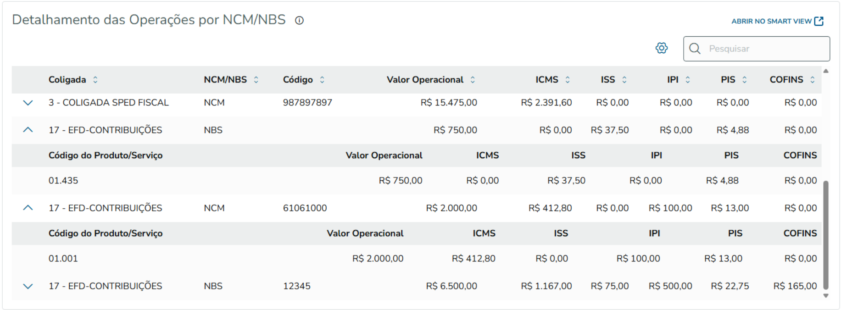Click the scroll down arrow
Screen dimensions: 841x310
pyautogui.click(x=826, y=296)
